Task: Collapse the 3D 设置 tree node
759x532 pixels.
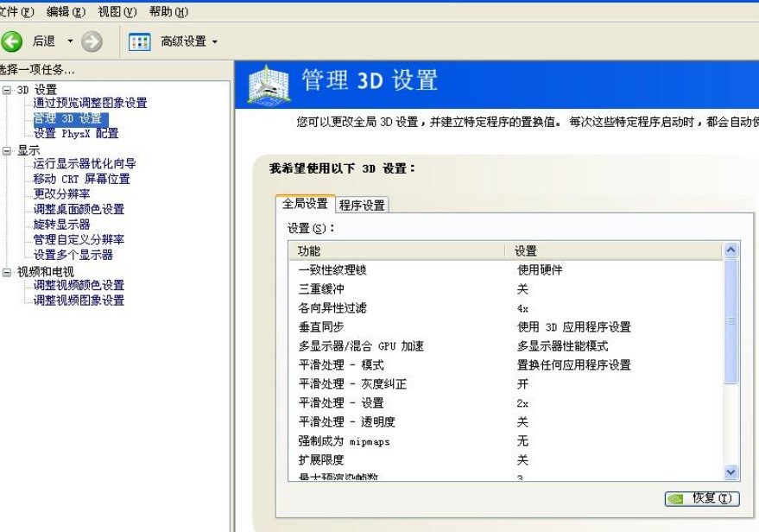Action: pos(7,90)
